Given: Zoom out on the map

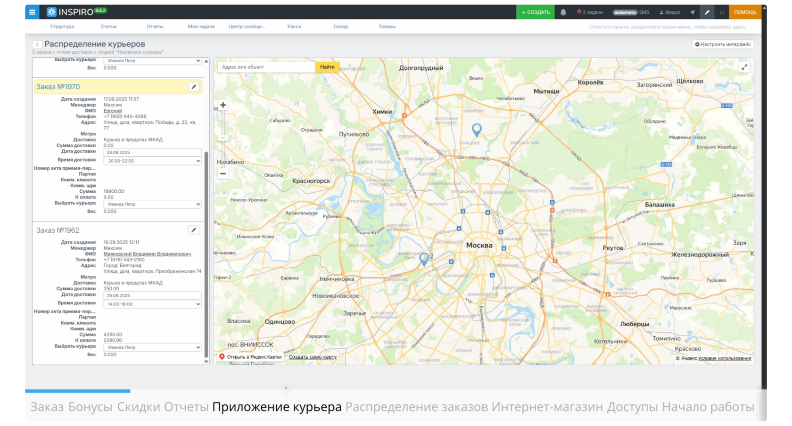Looking at the screenshot, I should pyautogui.click(x=223, y=173).
